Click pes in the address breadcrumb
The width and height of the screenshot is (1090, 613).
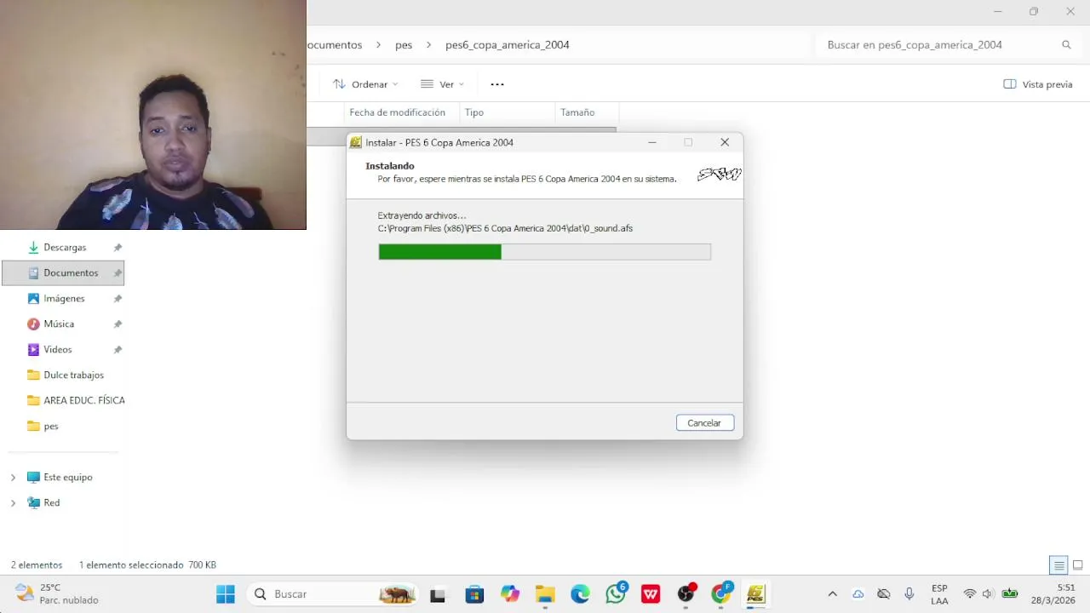(404, 45)
